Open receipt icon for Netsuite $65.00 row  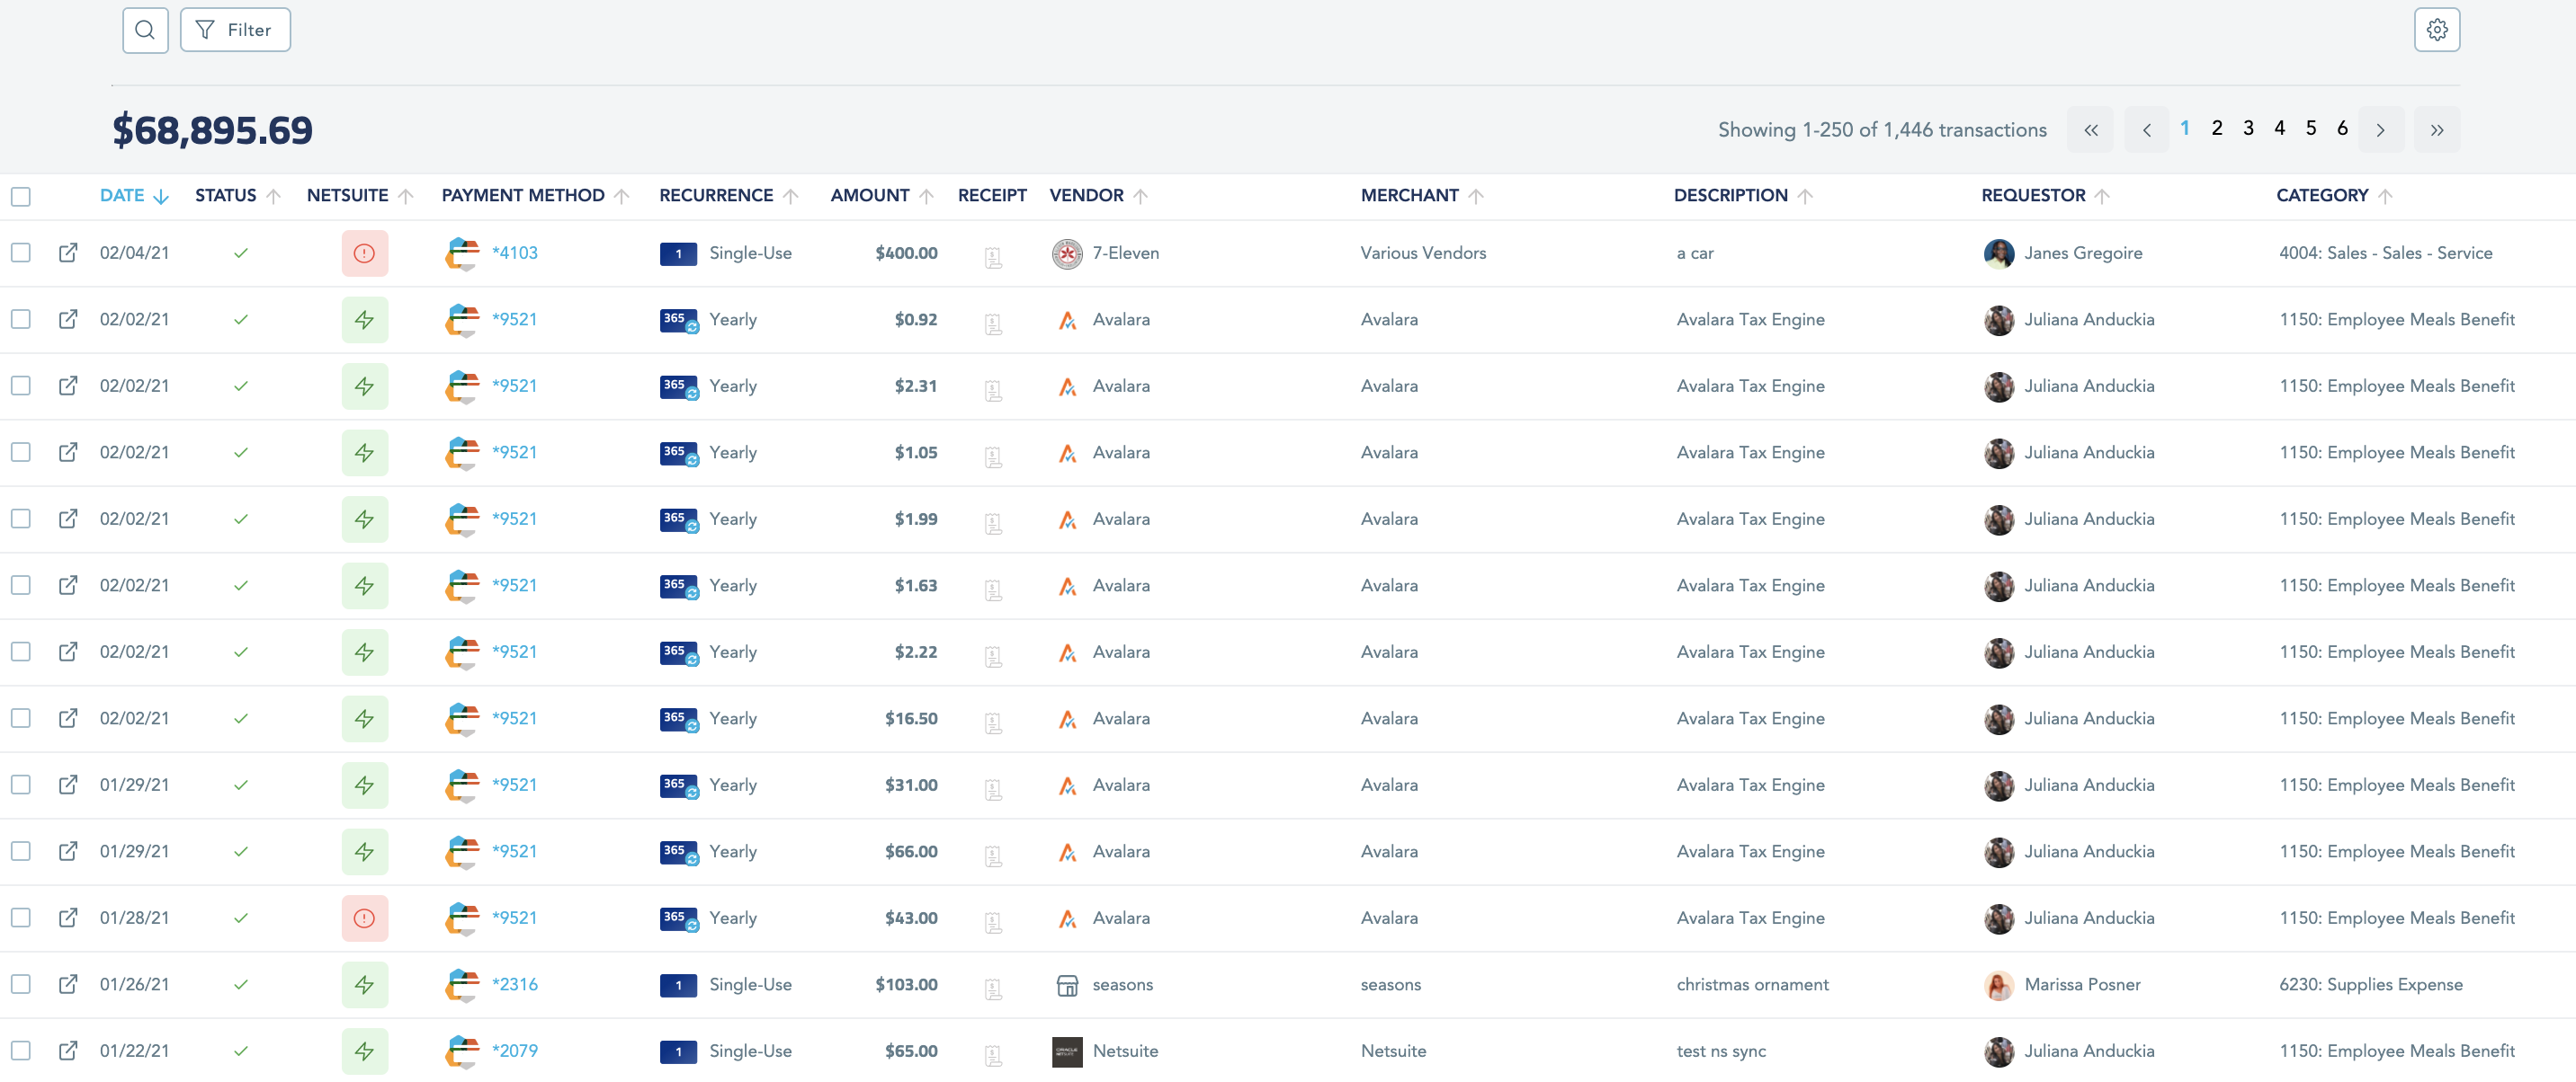tap(993, 1055)
